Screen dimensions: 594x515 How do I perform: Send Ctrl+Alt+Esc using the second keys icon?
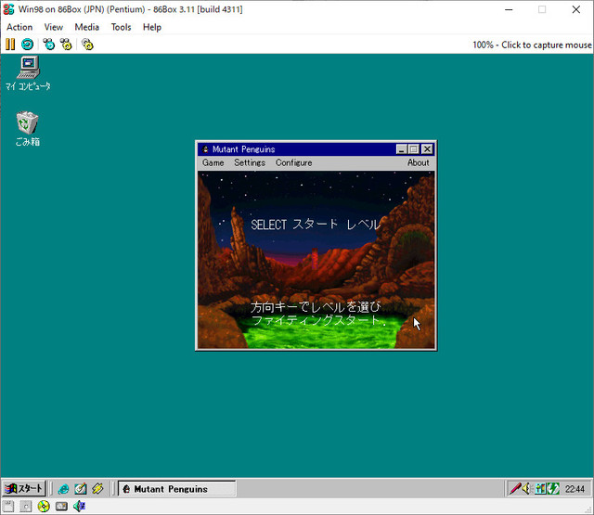tap(66, 45)
